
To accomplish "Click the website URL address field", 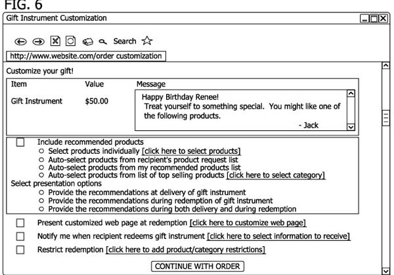I will point(85,56).
